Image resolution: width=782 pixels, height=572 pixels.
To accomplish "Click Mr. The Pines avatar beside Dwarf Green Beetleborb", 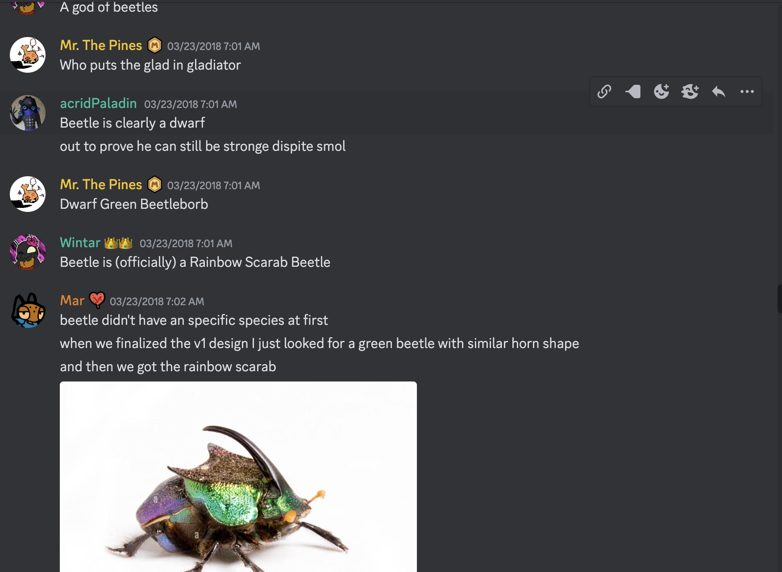I will click(28, 194).
